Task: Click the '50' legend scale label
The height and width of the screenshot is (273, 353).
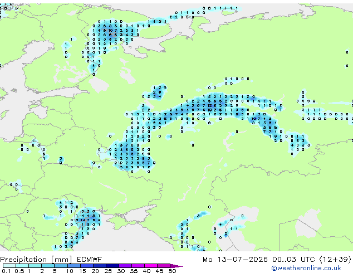Action: pyautogui.click(x=173, y=271)
